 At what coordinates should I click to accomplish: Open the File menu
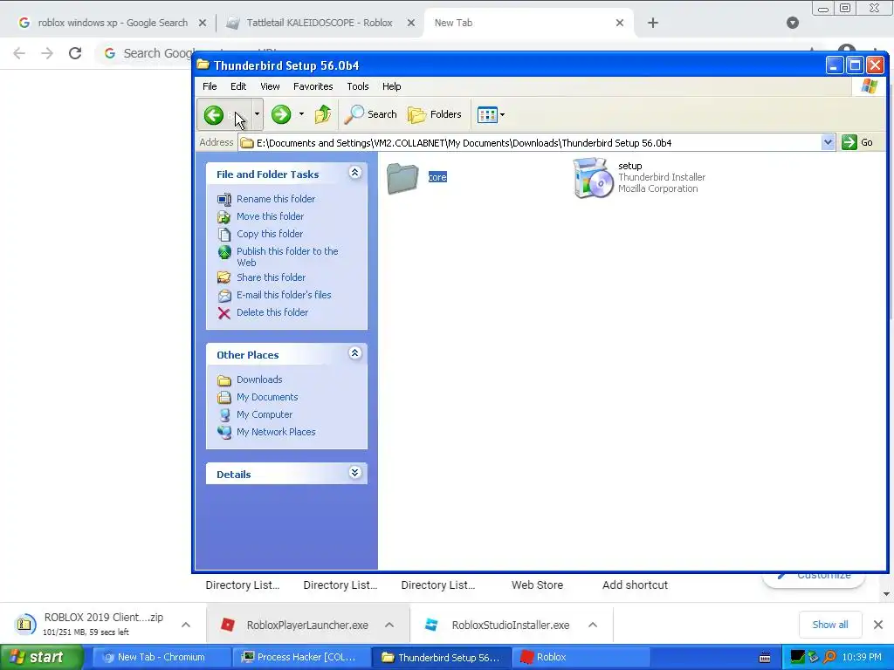coord(210,86)
